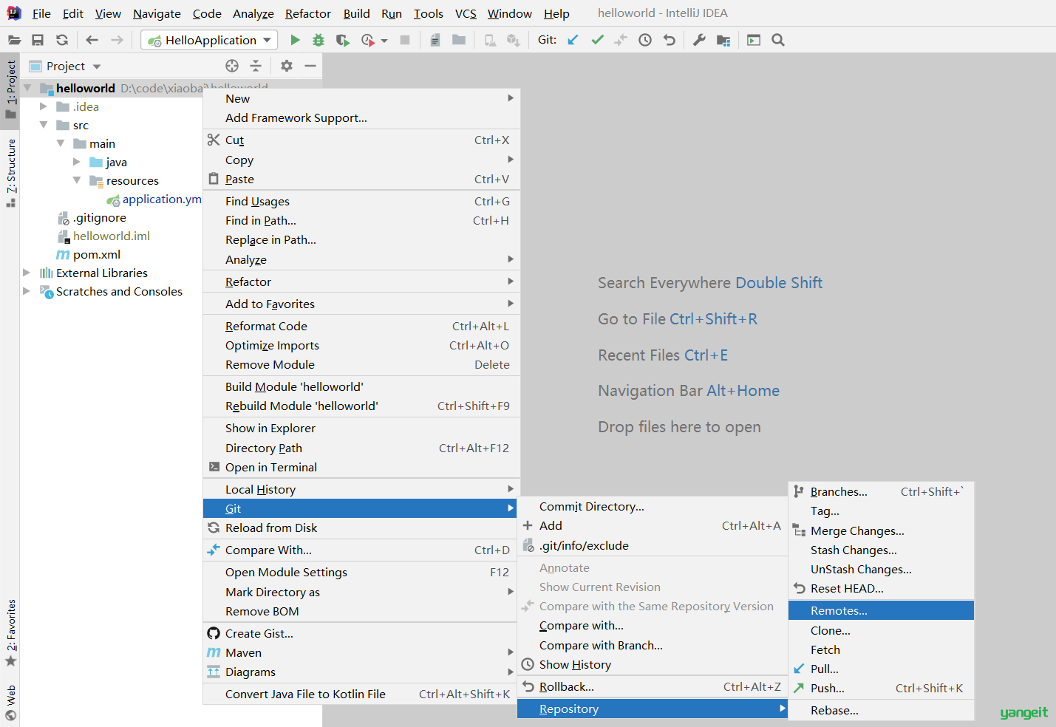Open the VCS menu in menu bar
The image size is (1056, 727).
coord(466,13)
